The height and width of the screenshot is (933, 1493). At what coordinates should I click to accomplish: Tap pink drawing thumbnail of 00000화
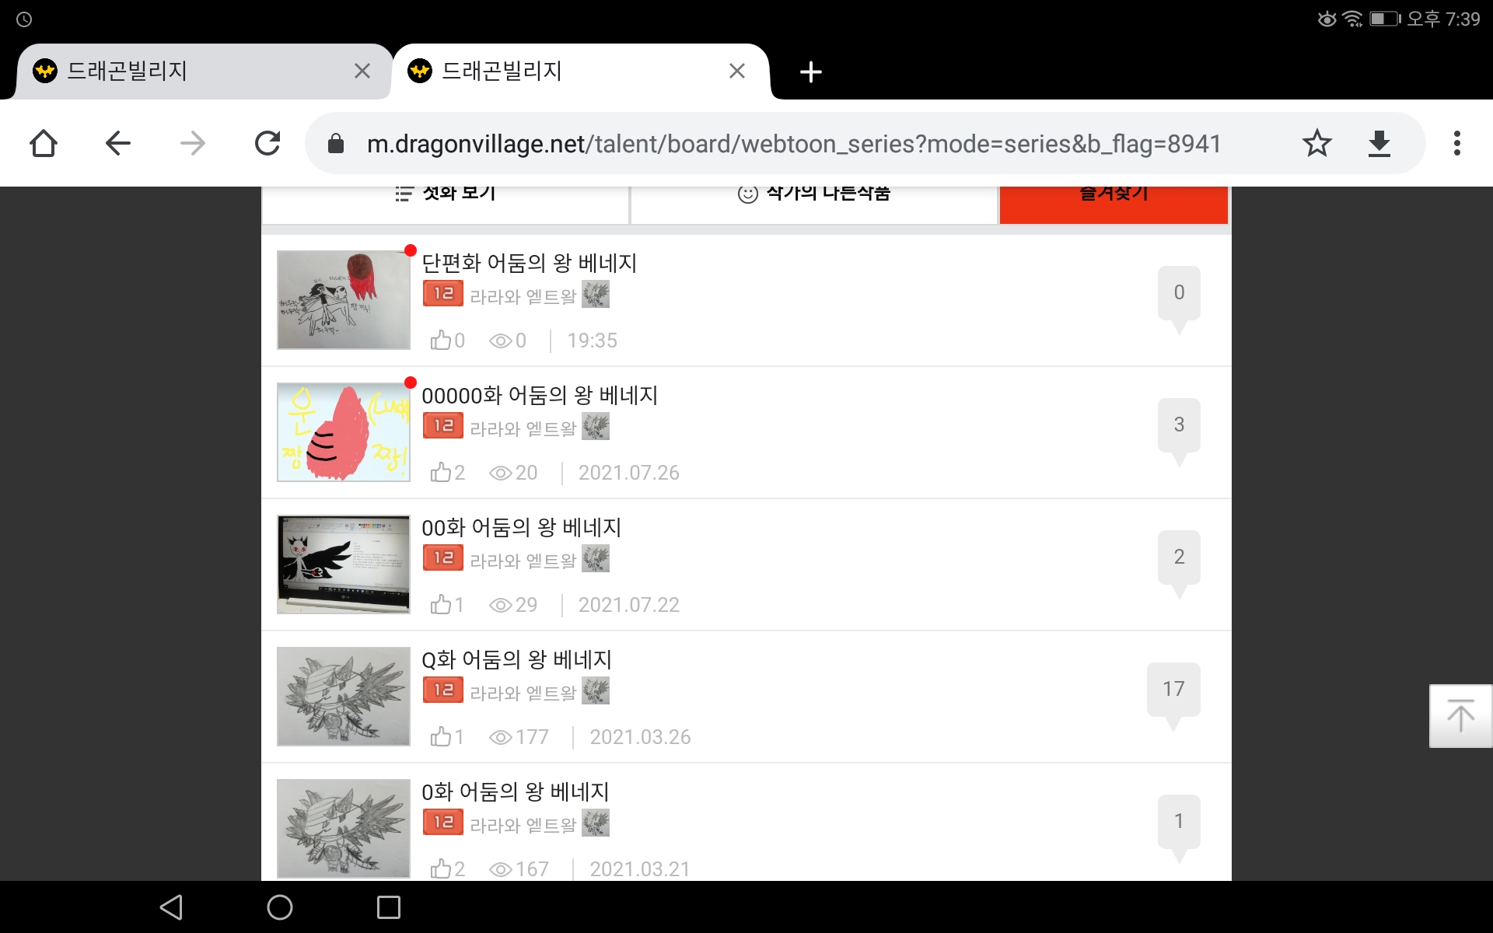(x=344, y=432)
